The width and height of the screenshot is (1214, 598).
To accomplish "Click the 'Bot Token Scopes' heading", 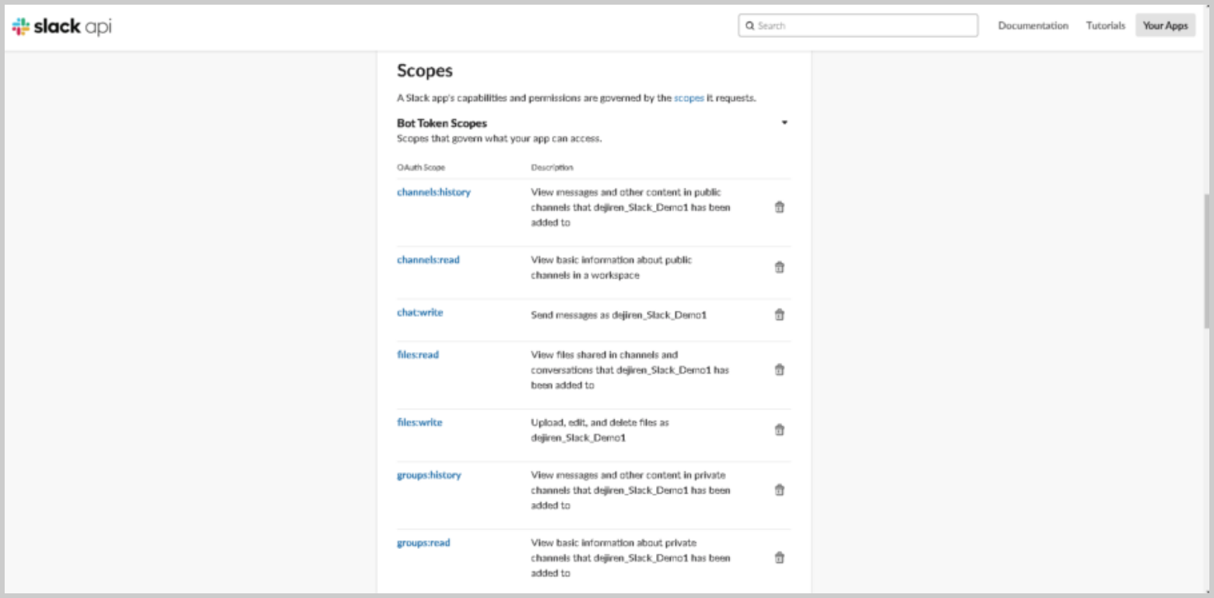I will point(442,123).
